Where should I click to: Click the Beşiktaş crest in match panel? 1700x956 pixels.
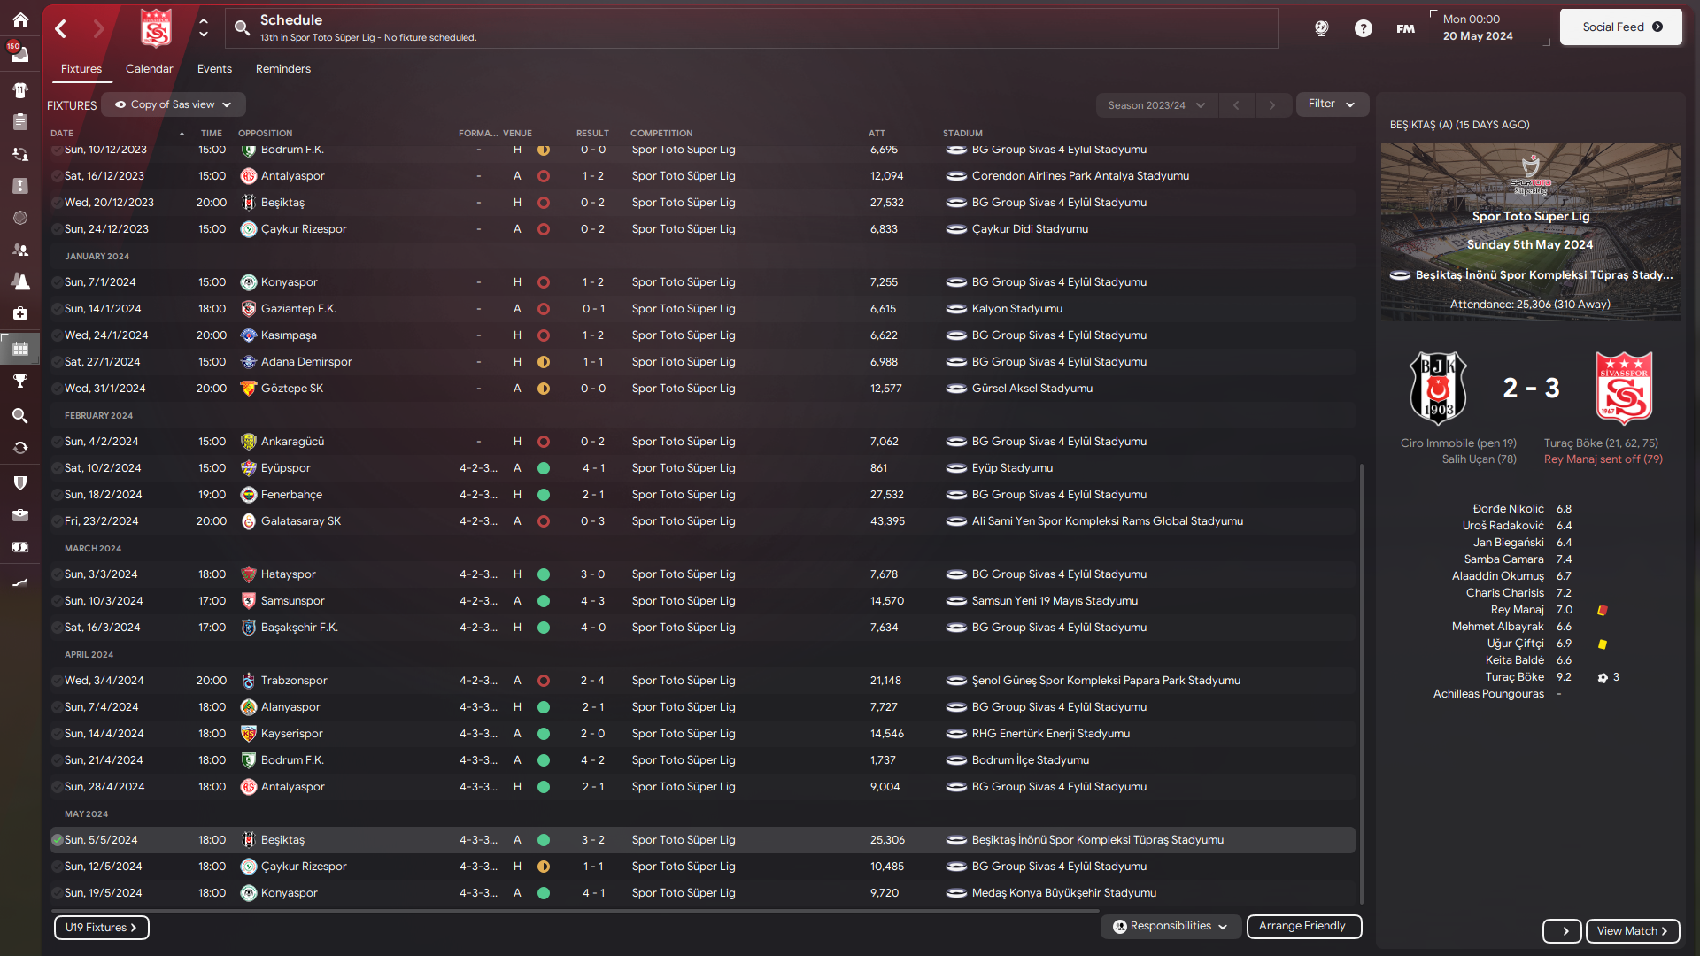click(1438, 388)
